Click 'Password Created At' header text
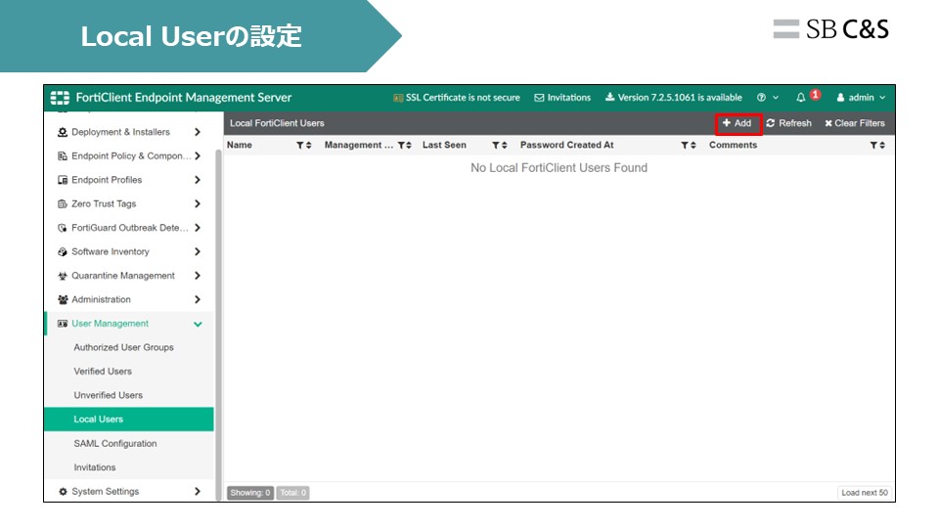 coord(566,145)
